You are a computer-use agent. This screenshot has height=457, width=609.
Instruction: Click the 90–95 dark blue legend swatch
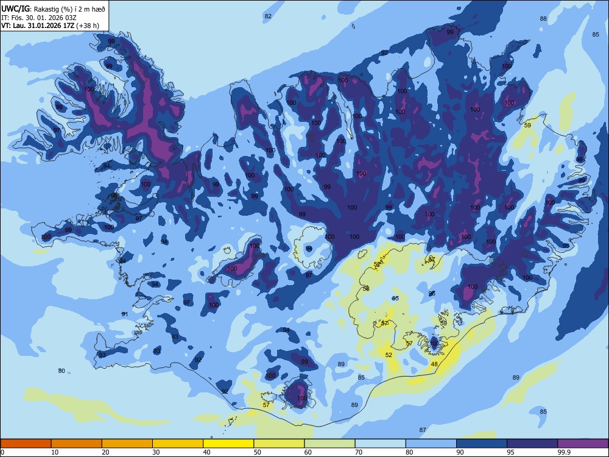[x=482, y=444]
